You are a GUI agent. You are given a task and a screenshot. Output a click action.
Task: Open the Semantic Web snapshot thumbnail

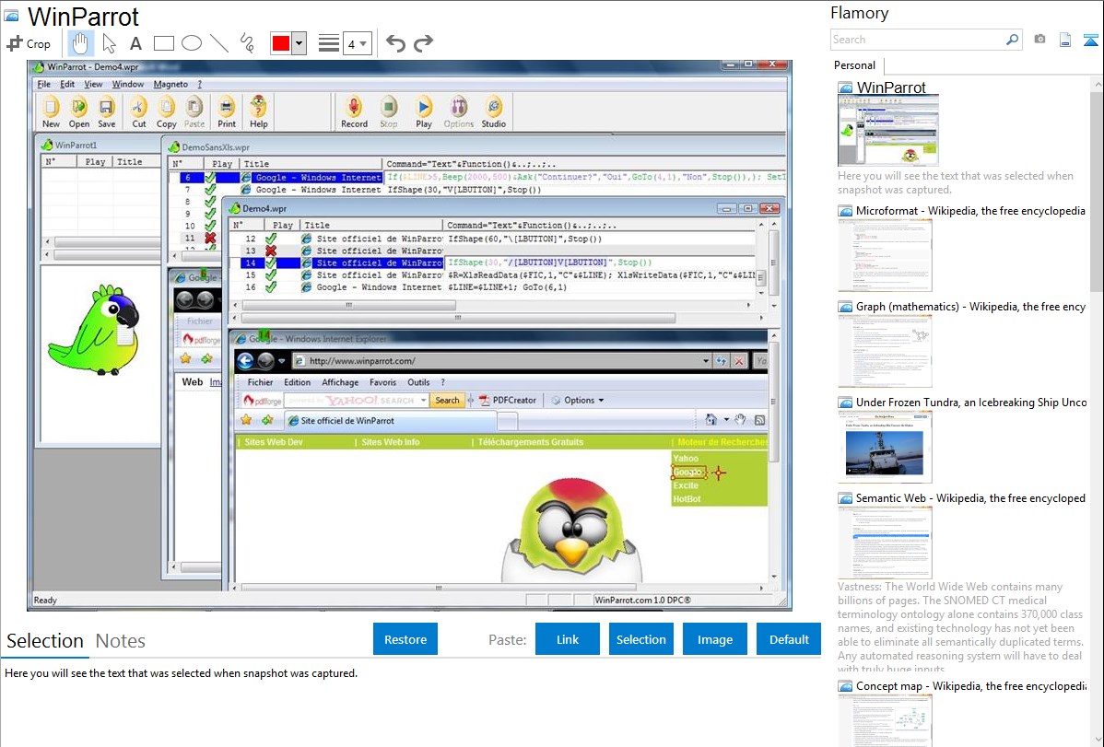(x=885, y=543)
